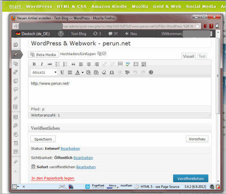Open Tools icon in sidebar
This screenshot has height=194, width=226.
point(16,143)
